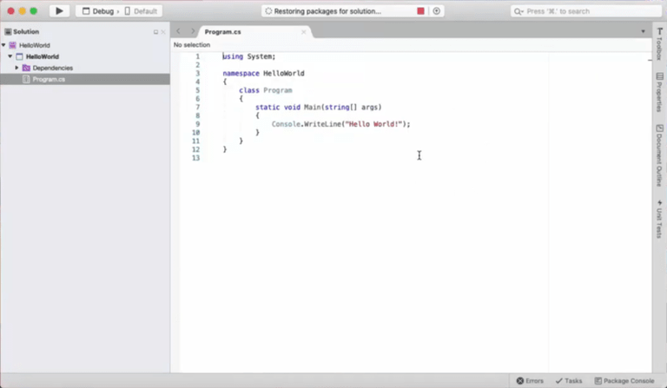The width and height of the screenshot is (667, 388).
Task: Select the Dependencies folder icon
Action: (x=26, y=68)
